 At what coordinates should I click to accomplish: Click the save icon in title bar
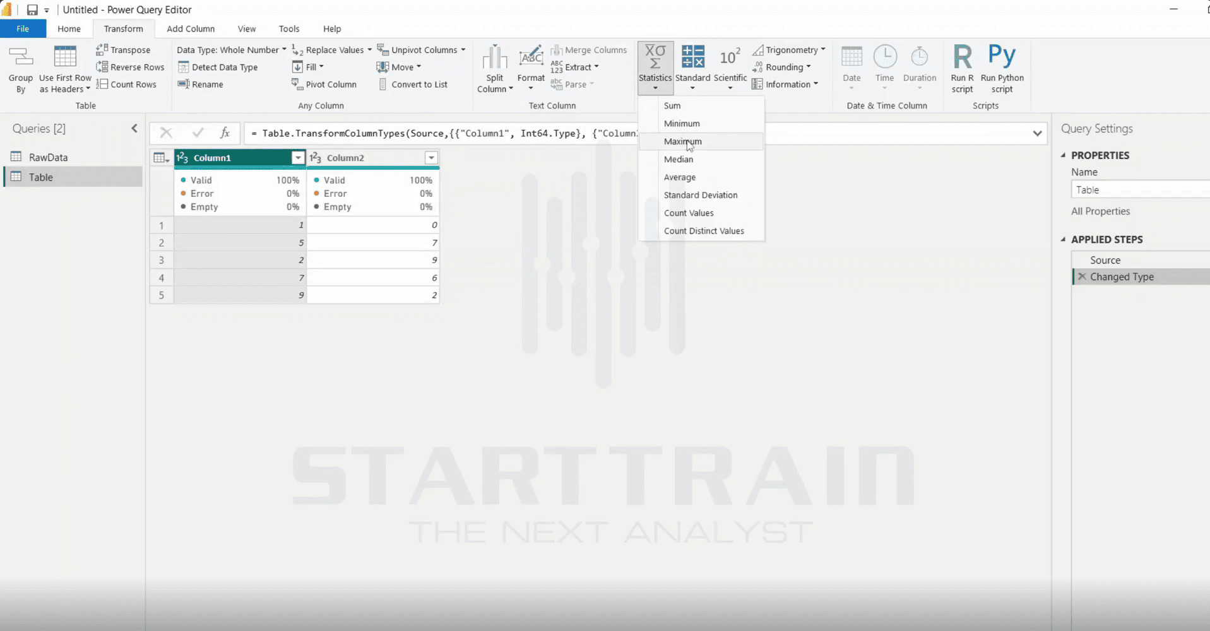[32, 9]
